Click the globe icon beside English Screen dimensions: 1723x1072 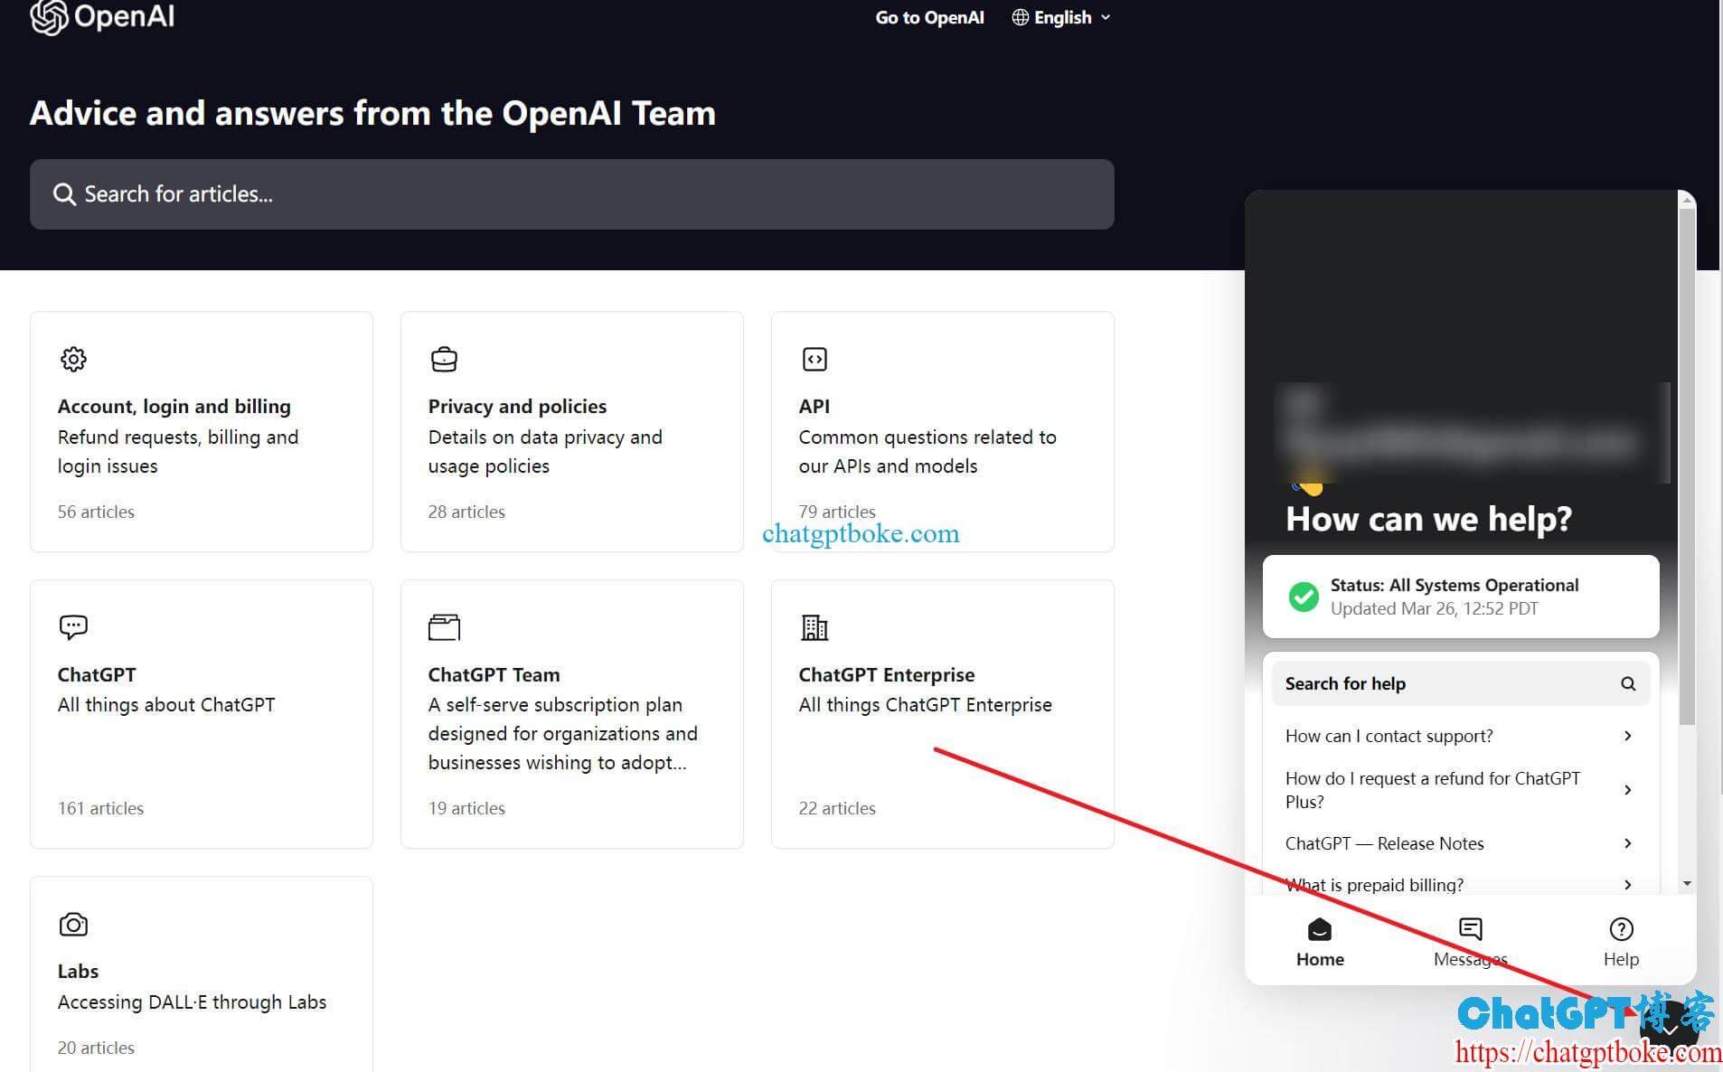pos(1021,17)
